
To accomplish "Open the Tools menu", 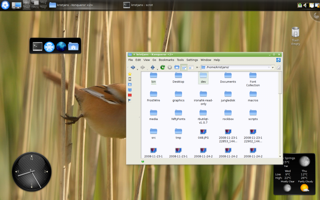I will [x=180, y=60].
